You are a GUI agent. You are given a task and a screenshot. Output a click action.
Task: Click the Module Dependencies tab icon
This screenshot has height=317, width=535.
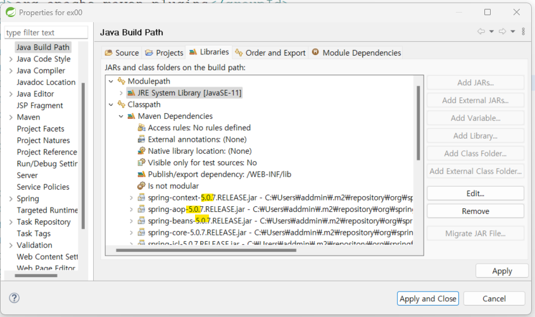pyautogui.click(x=315, y=52)
